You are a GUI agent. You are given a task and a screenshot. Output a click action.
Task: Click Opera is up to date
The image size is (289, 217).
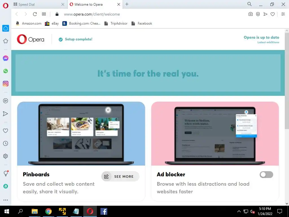pyautogui.click(x=261, y=37)
